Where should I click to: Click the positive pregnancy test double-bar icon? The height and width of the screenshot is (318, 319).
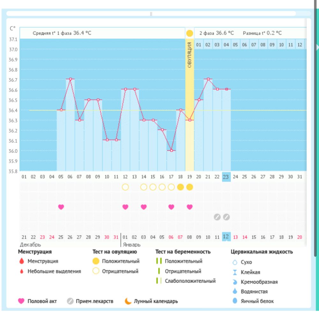pos(159,261)
